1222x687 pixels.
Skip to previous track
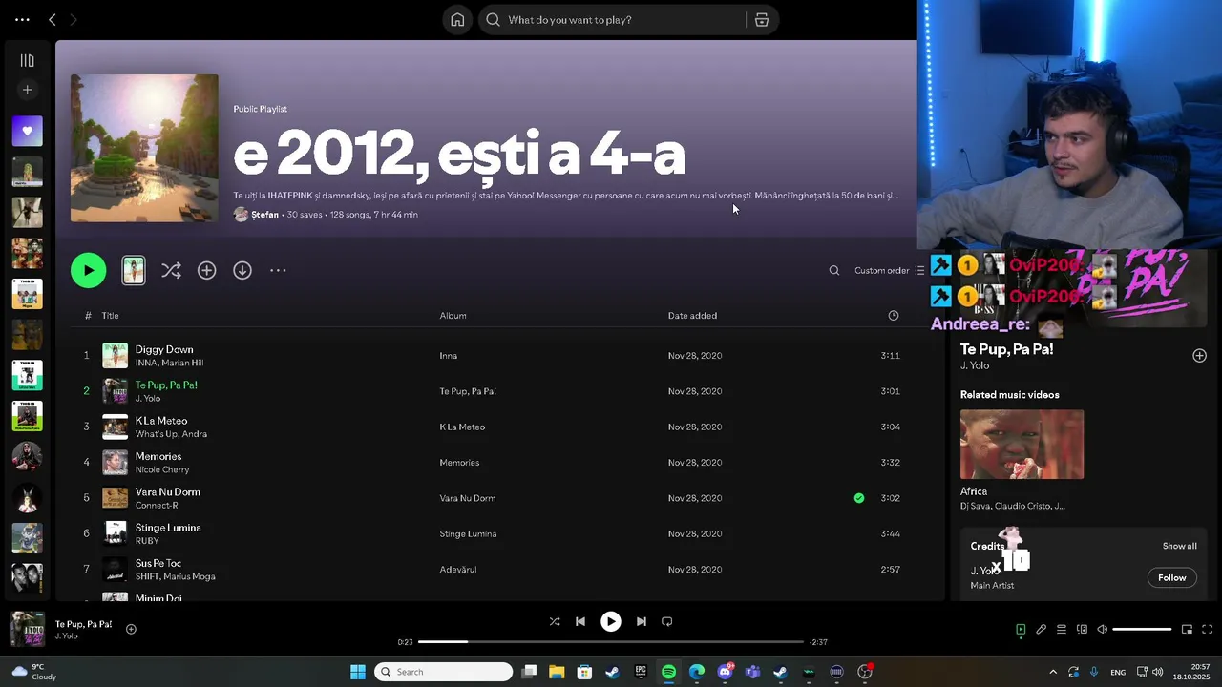tap(580, 621)
